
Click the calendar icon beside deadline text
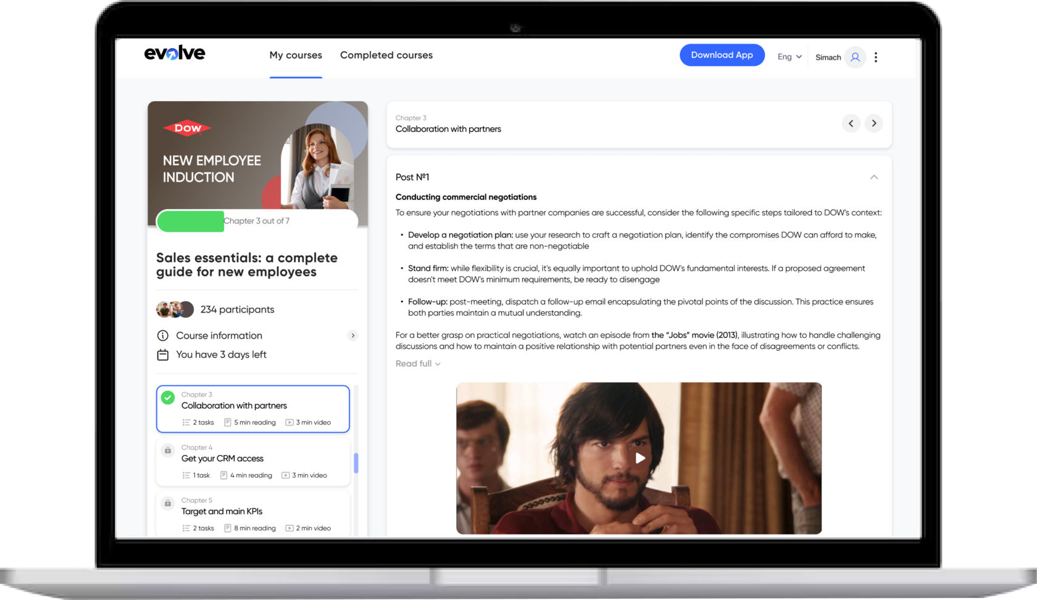162,355
